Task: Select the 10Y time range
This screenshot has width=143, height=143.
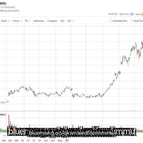Action: [46, 140]
